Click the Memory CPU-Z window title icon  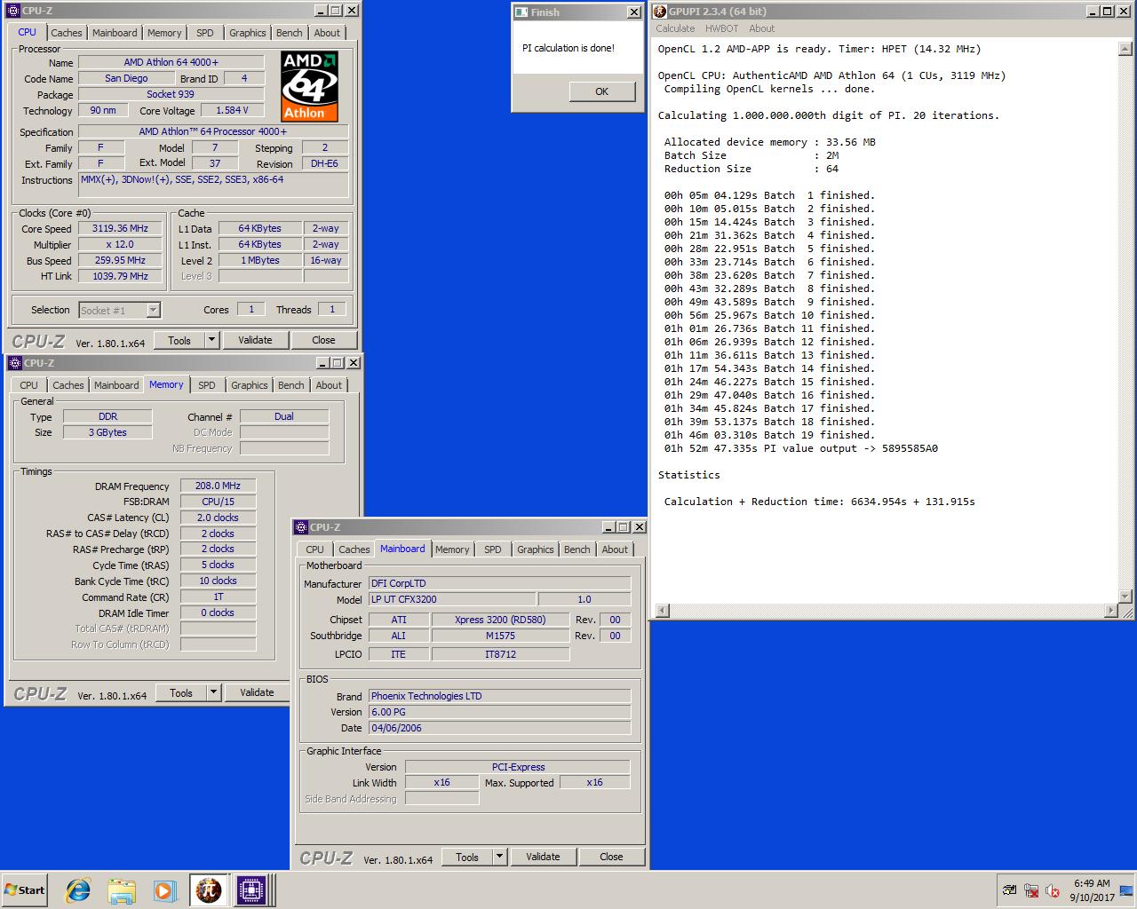tap(15, 363)
